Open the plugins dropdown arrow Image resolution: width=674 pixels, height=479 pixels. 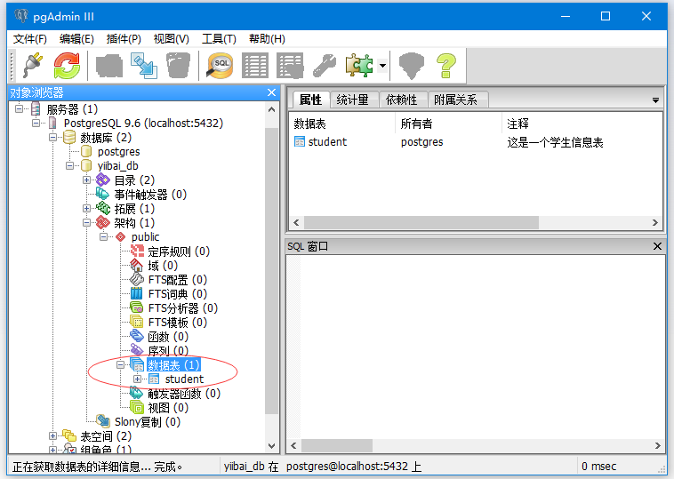(x=382, y=66)
